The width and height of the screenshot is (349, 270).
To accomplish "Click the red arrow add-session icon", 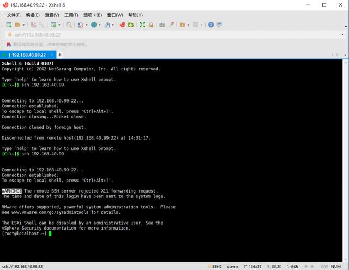I will coord(9,45).
